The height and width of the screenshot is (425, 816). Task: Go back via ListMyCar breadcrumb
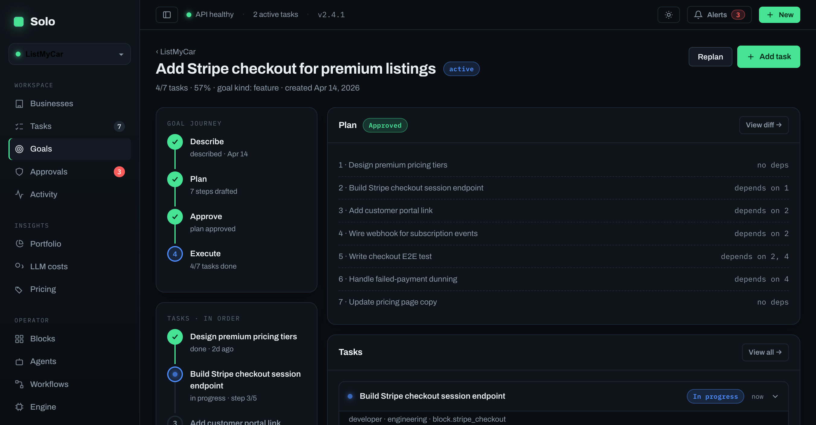(x=176, y=52)
